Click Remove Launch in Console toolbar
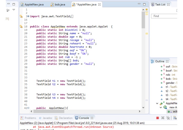Image resolution: width=183 pixels, height=130 pixels. (163, 118)
